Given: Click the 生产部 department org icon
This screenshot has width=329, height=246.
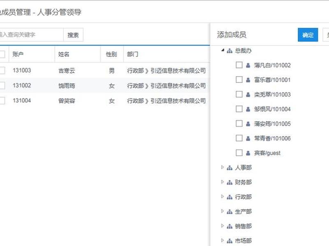Looking at the screenshot, I should [229, 212].
